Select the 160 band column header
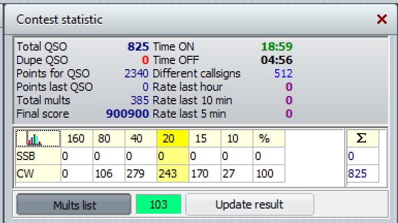398x223 pixels. [x=76, y=139]
